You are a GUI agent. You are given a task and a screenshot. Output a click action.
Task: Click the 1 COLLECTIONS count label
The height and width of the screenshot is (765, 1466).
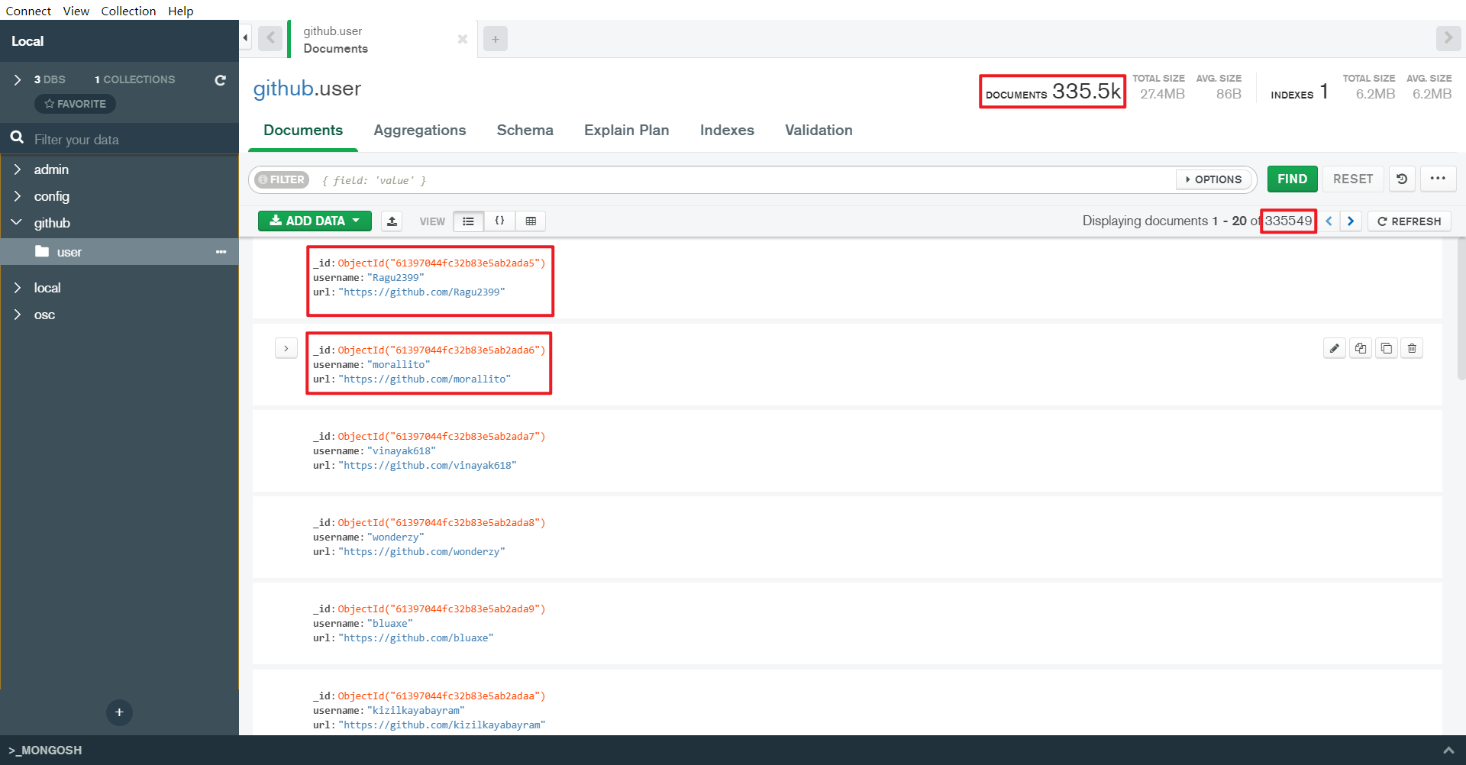[x=134, y=79]
